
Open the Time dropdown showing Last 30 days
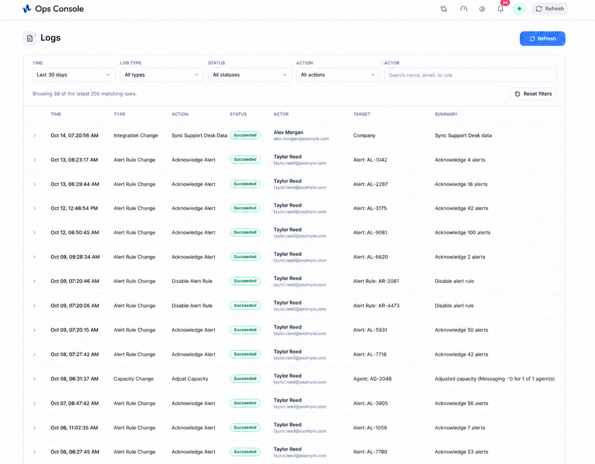coord(74,75)
